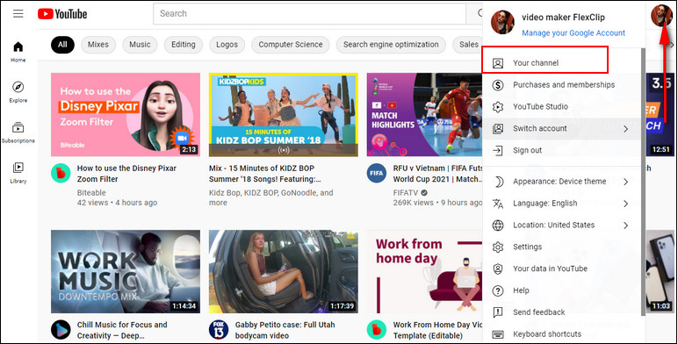Image resolution: width=678 pixels, height=344 pixels.
Task: Click the Your data shield icon
Action: tap(498, 269)
